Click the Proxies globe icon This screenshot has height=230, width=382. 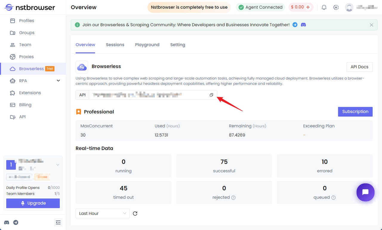pyautogui.click(x=13, y=57)
